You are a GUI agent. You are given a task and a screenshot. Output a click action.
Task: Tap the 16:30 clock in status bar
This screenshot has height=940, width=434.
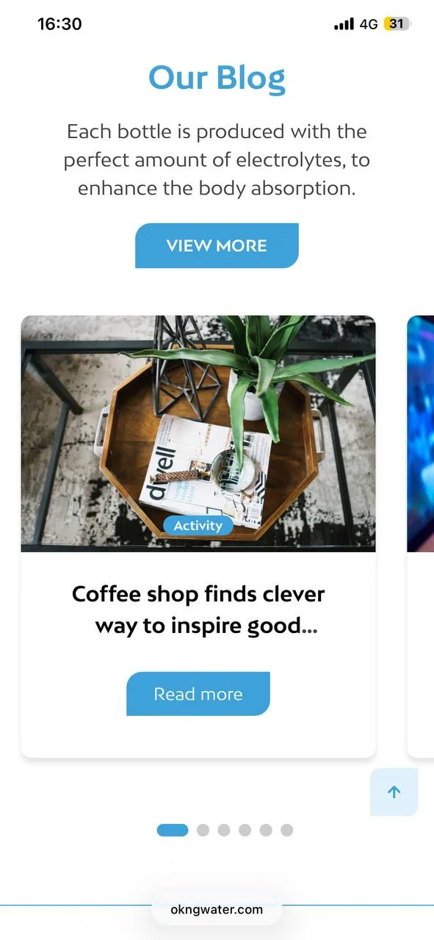(x=59, y=24)
